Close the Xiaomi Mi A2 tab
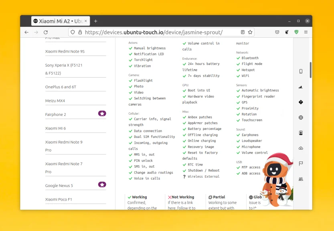This screenshot has width=334, height=231. click(x=86, y=21)
